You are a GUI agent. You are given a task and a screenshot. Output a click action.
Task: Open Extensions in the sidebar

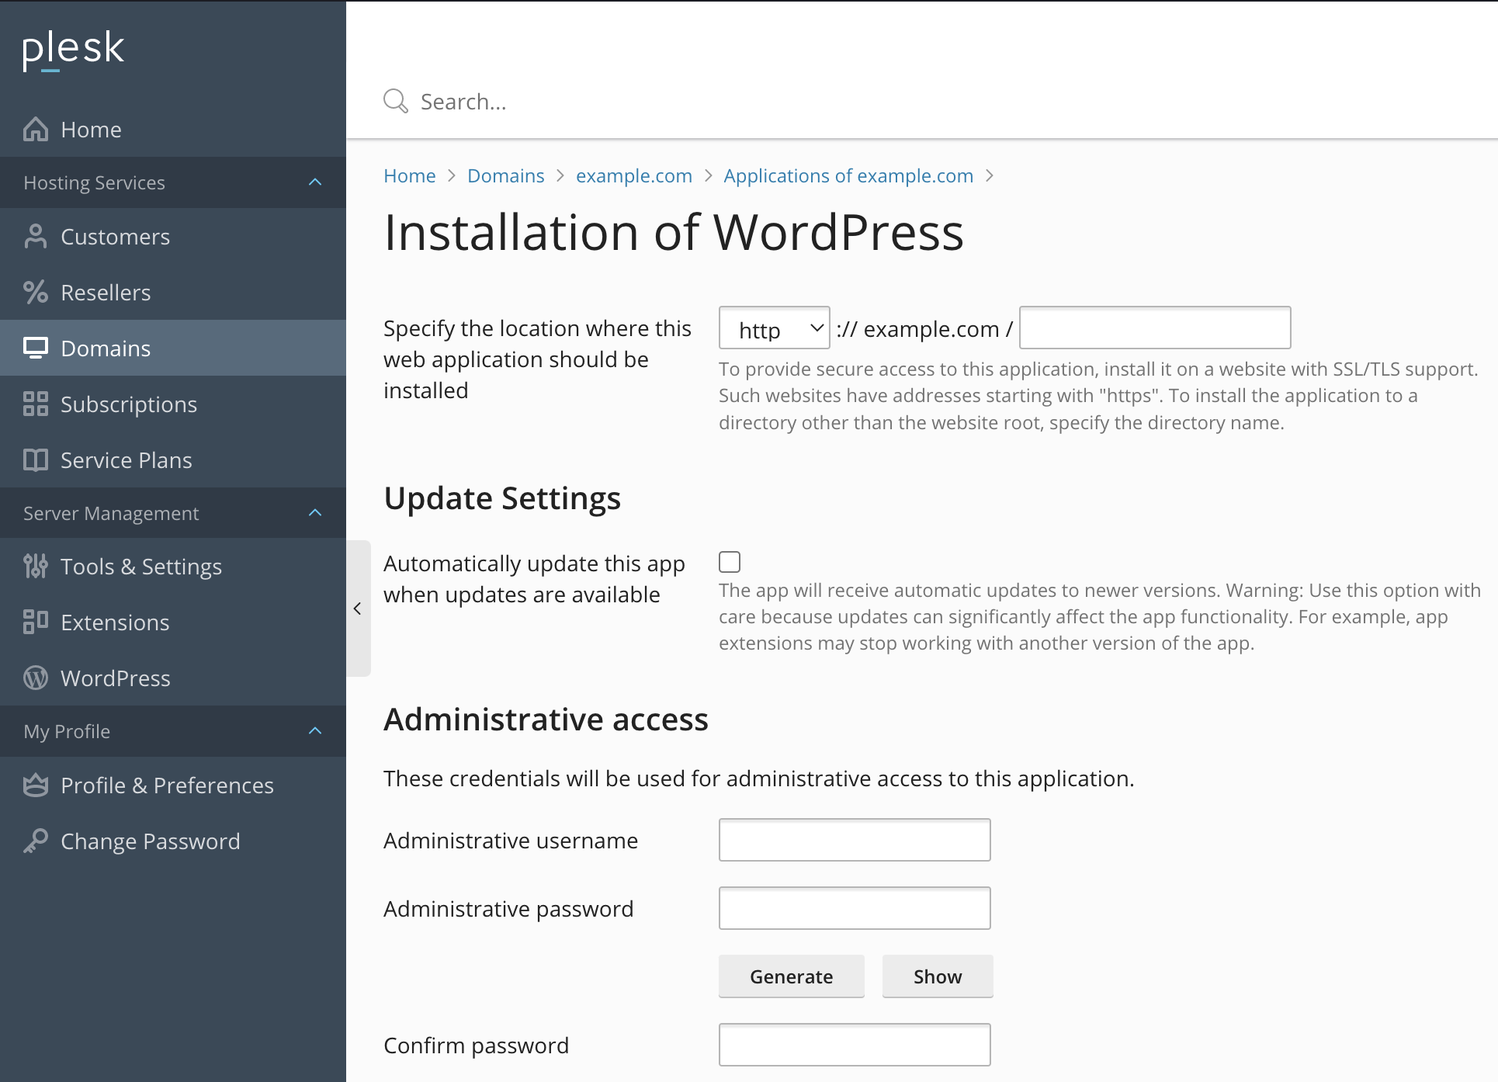pyautogui.click(x=115, y=622)
